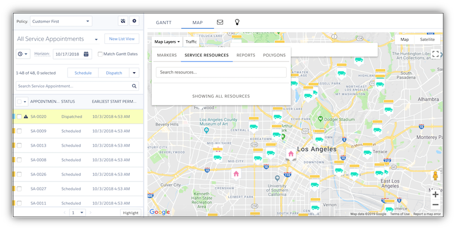Click the Highlight button
The image size is (456, 230).
coord(130,213)
